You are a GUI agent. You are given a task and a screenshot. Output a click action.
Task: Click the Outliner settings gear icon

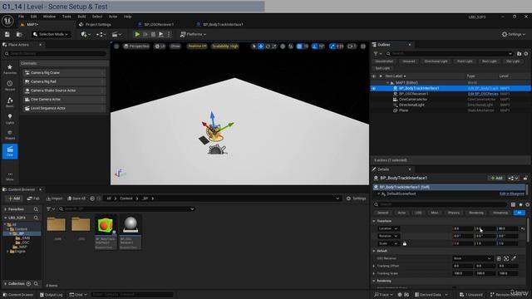coord(526,53)
